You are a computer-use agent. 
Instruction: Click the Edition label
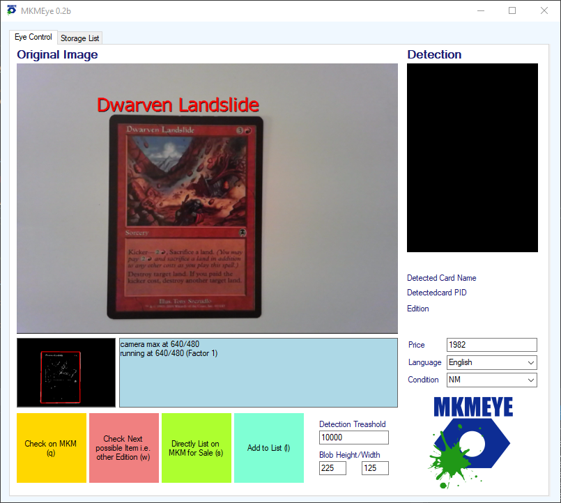pyautogui.click(x=418, y=309)
